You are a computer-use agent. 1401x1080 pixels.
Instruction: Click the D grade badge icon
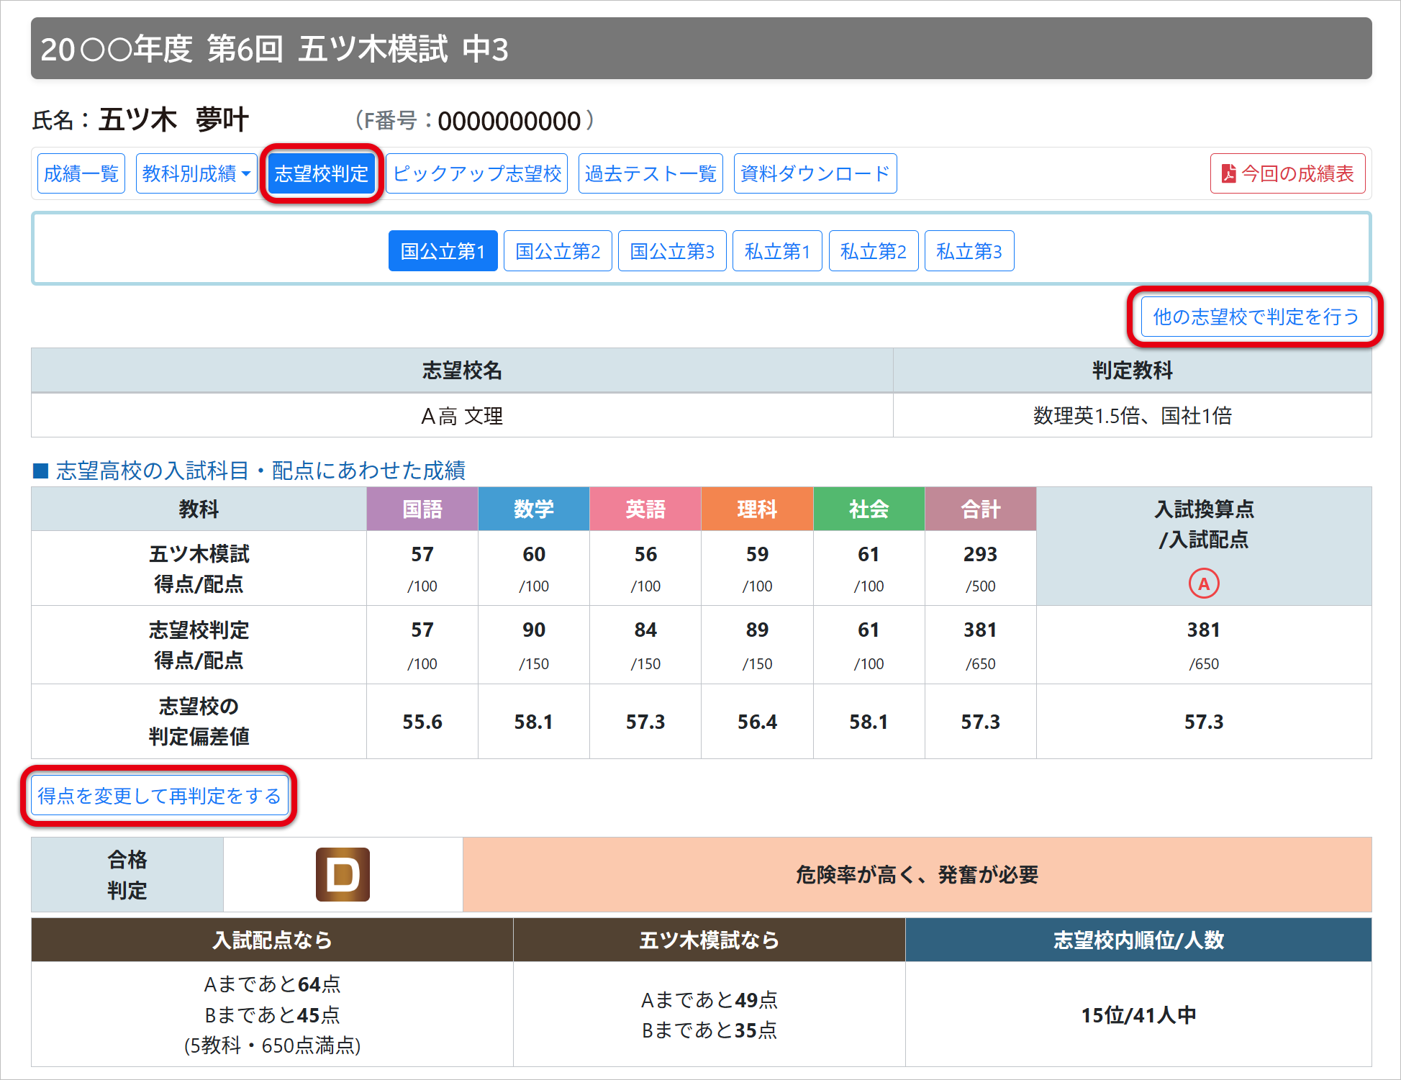(343, 874)
